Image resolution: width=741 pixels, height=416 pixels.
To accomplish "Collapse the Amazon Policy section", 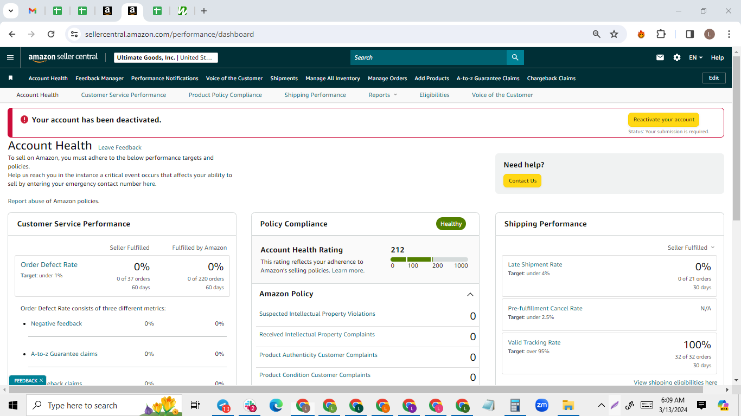I will (470, 294).
